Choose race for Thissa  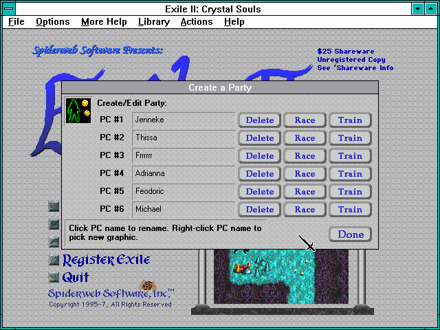(305, 138)
